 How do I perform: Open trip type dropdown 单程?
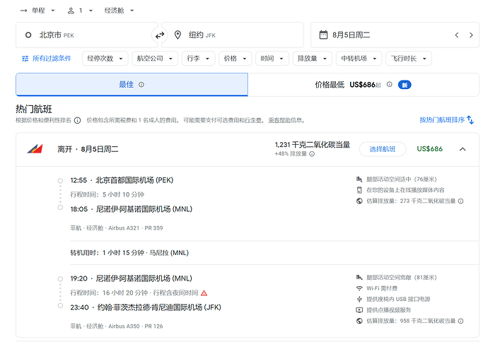[x=37, y=11]
